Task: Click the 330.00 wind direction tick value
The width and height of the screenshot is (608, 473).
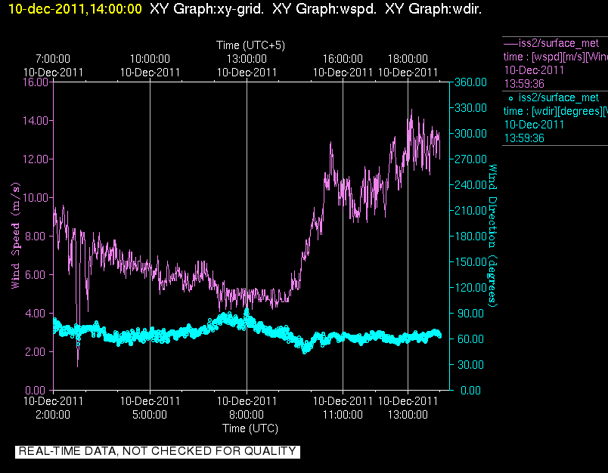Action: pos(470,108)
